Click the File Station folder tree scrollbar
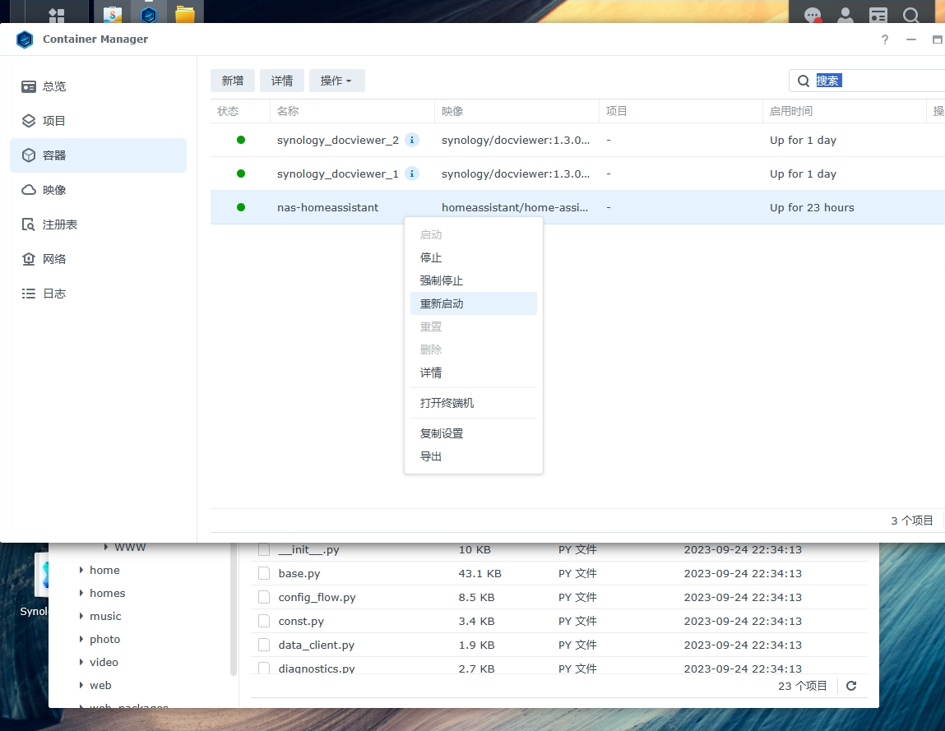This screenshot has height=731, width=945. click(x=234, y=608)
